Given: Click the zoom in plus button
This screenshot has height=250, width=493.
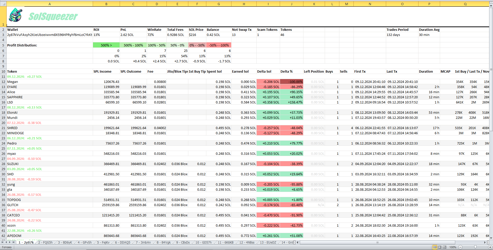Looking at the screenshot, I should 490,247.
